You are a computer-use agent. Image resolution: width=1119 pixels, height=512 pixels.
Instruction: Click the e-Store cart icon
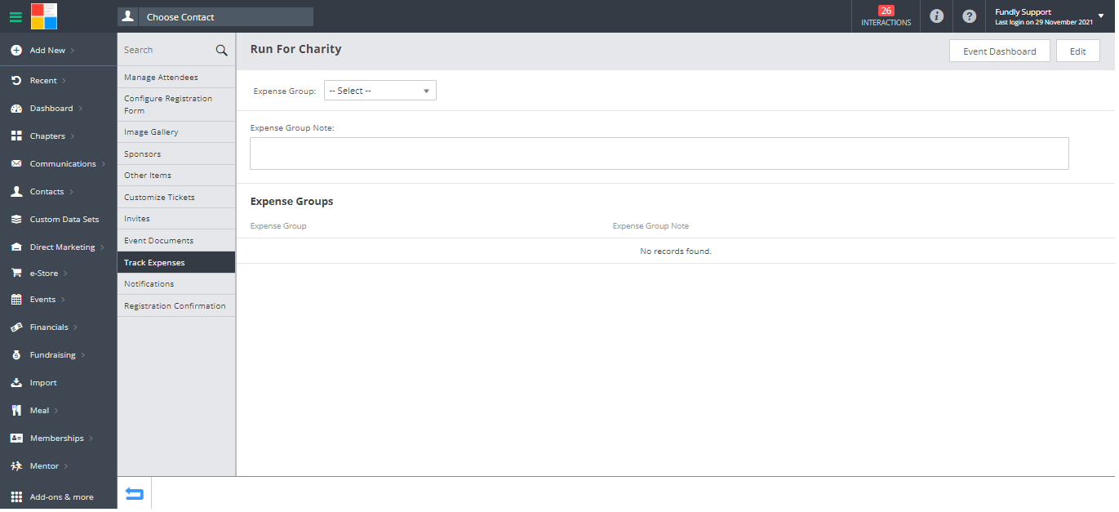pos(16,274)
